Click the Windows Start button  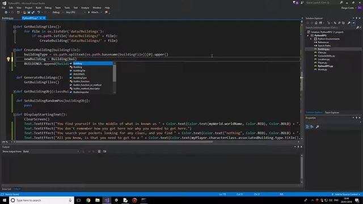pos(5,200)
